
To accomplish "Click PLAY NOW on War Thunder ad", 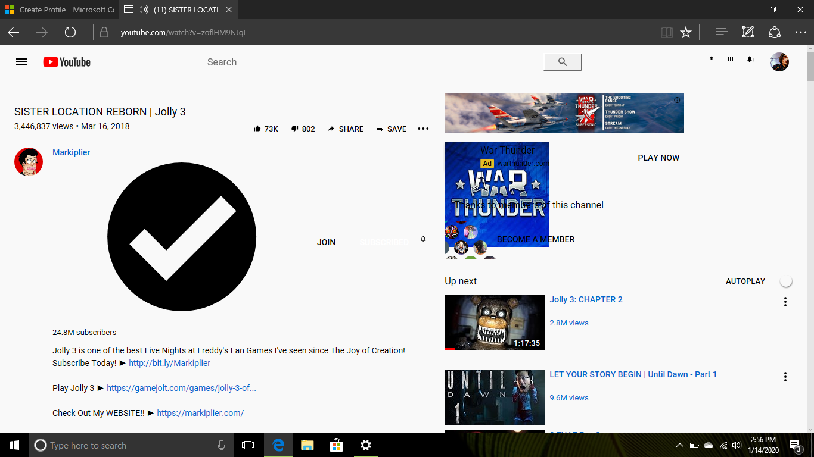I will 658,158.
